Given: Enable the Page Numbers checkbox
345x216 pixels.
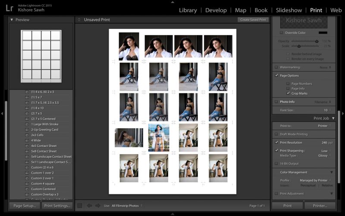Looking at the screenshot, I should tap(288, 83).
